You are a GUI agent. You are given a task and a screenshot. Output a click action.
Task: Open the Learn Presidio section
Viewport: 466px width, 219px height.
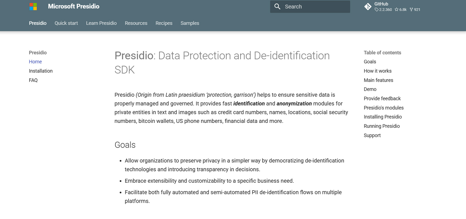(x=101, y=23)
